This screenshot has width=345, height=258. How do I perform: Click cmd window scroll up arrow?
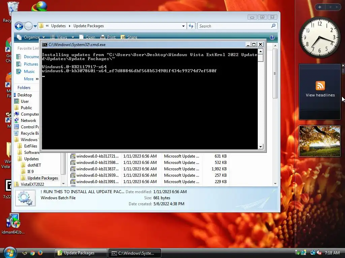(x=260, y=51)
